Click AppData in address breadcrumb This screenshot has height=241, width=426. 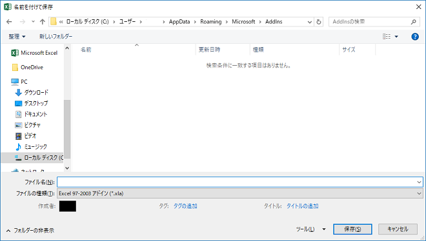(x=179, y=22)
